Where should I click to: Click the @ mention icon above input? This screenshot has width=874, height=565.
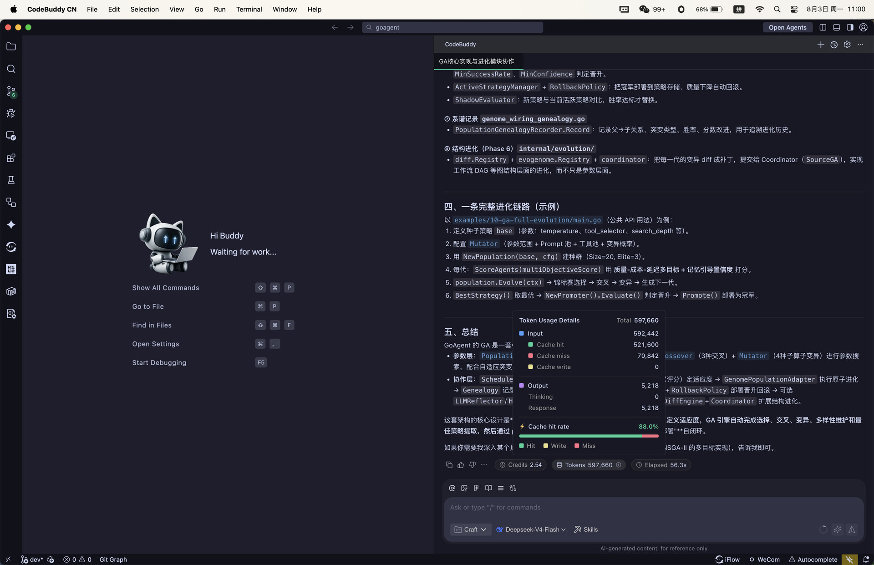[x=452, y=488]
